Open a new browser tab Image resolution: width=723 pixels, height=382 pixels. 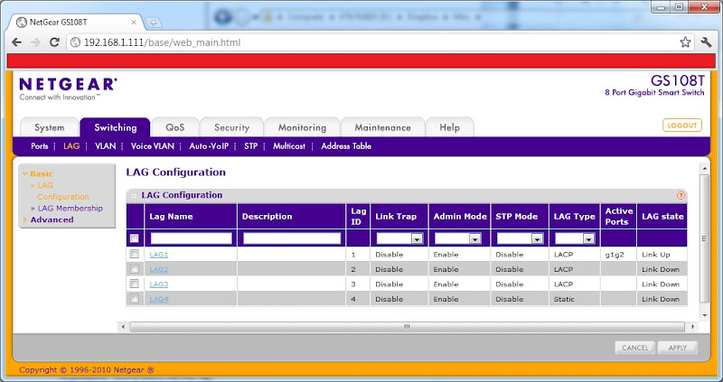153,22
